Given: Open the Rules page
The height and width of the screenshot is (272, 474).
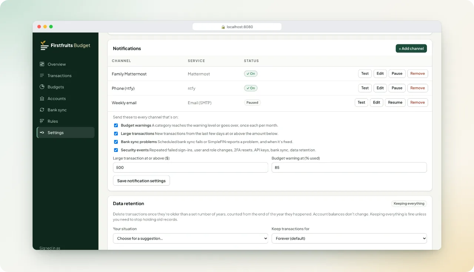Looking at the screenshot, I should pyautogui.click(x=66, y=121).
